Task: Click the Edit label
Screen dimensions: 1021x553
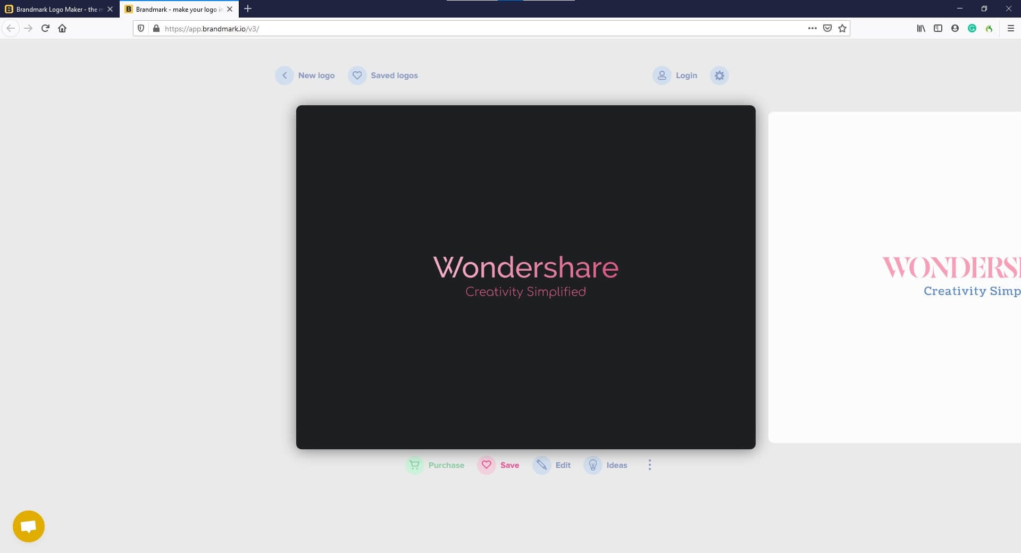Action: point(563,465)
